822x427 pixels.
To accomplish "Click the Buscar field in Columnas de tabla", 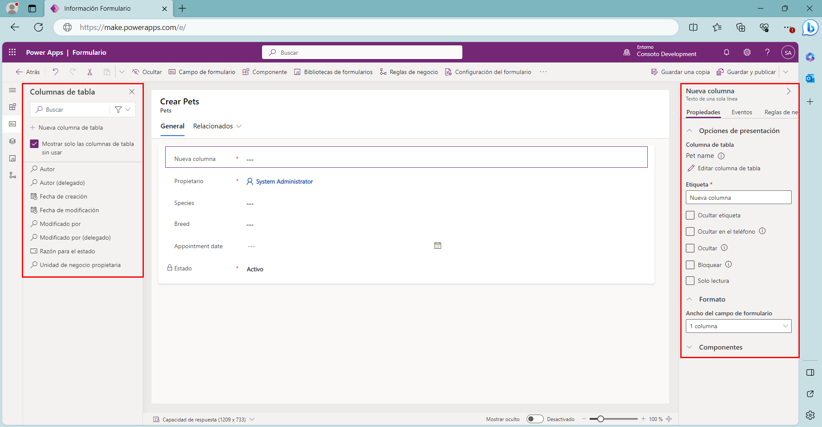I will click(x=71, y=110).
